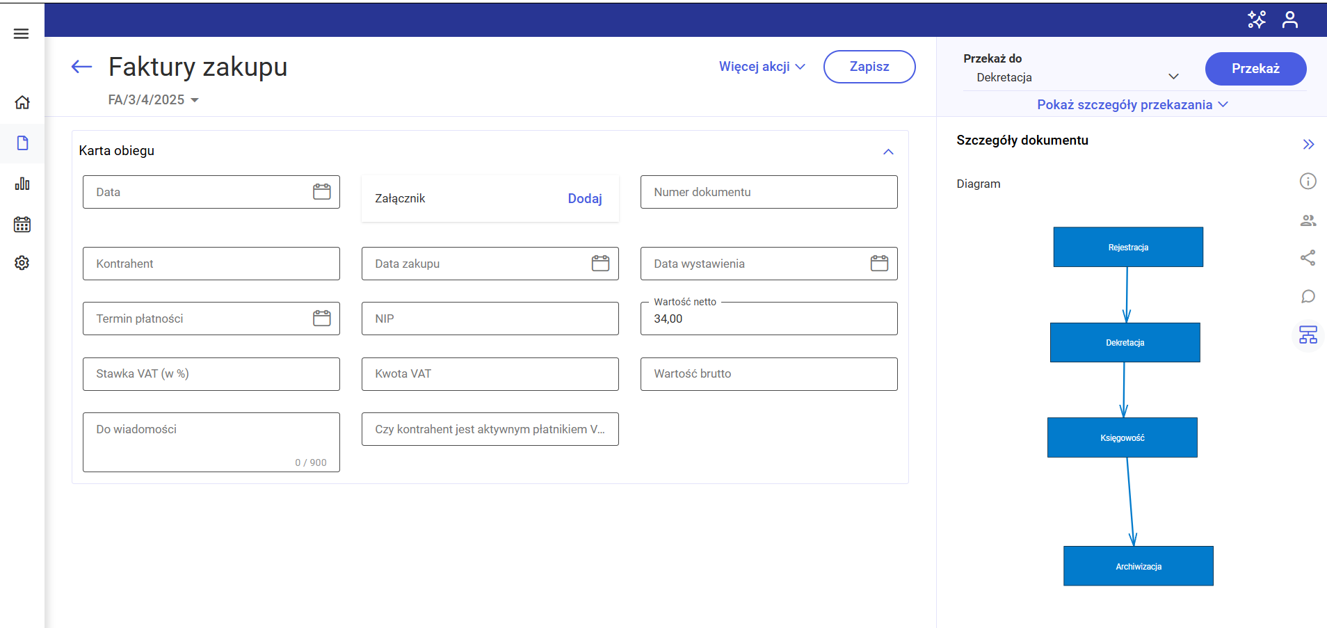Click the Rejestracja diagram node
This screenshot has height=628, width=1327.
(1128, 247)
